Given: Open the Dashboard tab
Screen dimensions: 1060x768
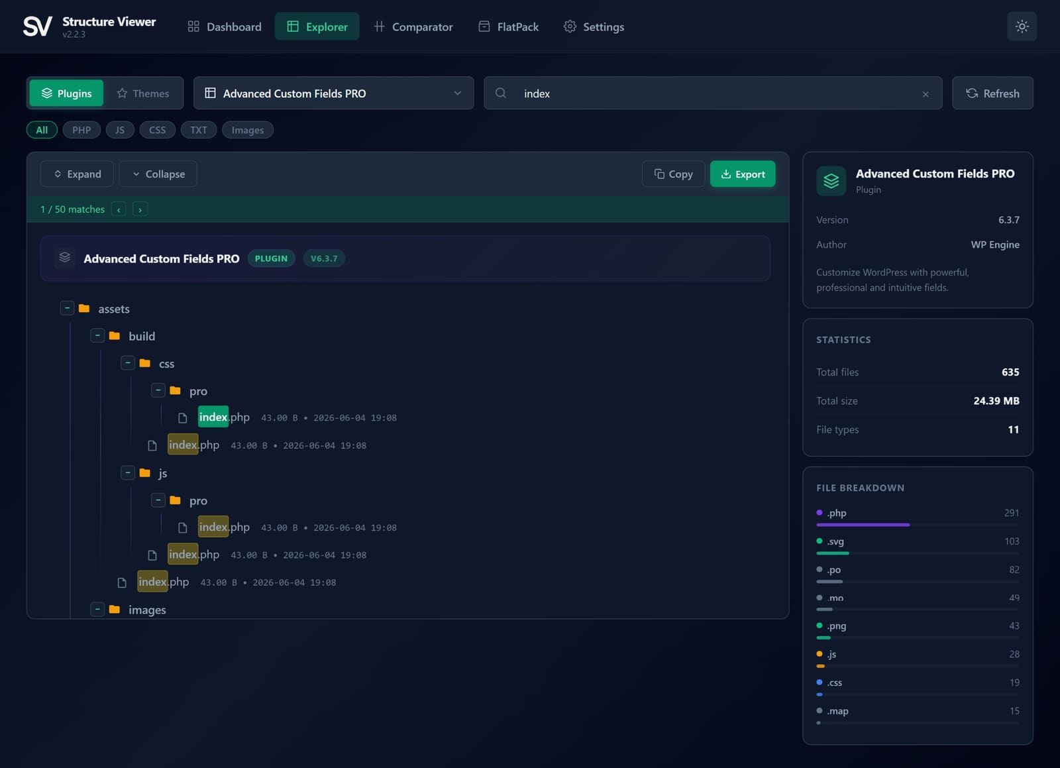Looking at the screenshot, I should coord(225,27).
